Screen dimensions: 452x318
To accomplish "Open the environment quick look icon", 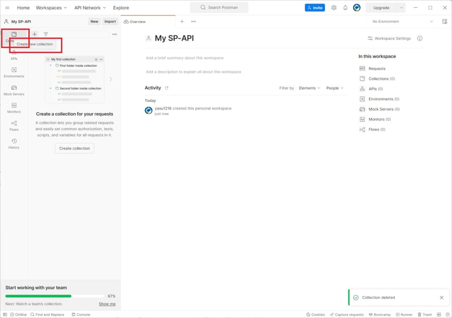I will (445, 22).
